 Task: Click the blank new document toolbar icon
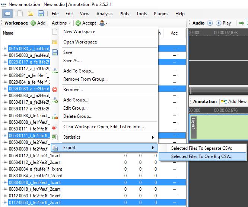(20, 14)
